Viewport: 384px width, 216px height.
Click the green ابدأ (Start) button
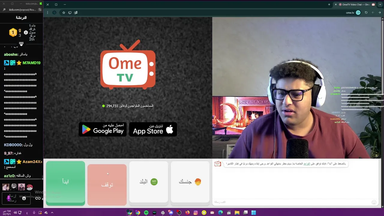pyautogui.click(x=65, y=183)
